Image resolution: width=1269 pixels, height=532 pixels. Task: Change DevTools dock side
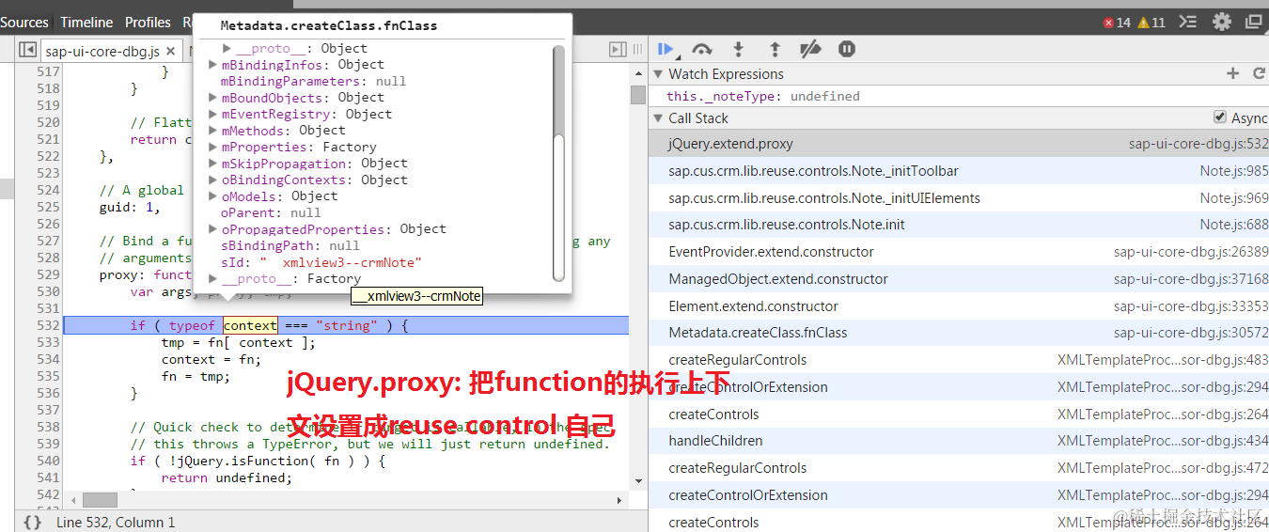tap(1254, 22)
